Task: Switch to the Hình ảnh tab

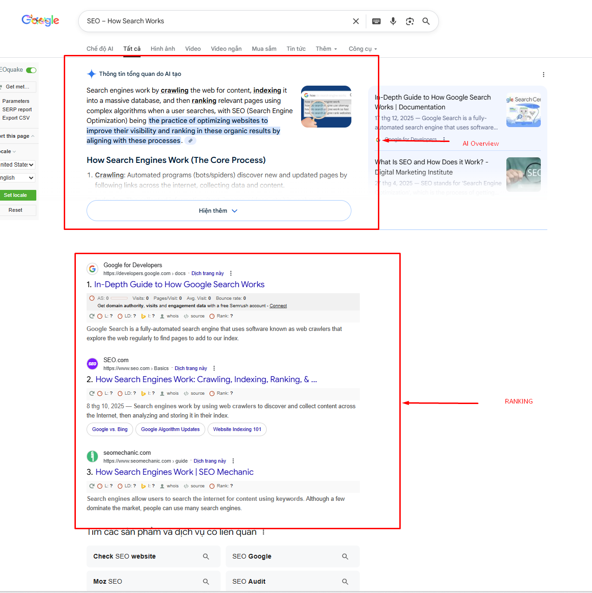Action: 163,49
